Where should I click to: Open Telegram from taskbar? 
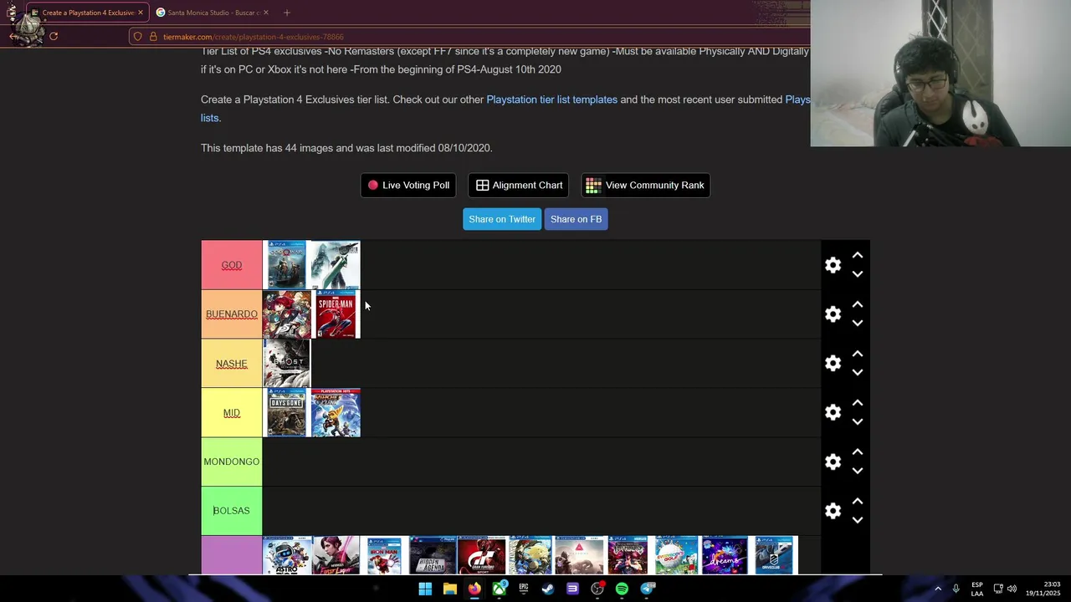pos(647,589)
